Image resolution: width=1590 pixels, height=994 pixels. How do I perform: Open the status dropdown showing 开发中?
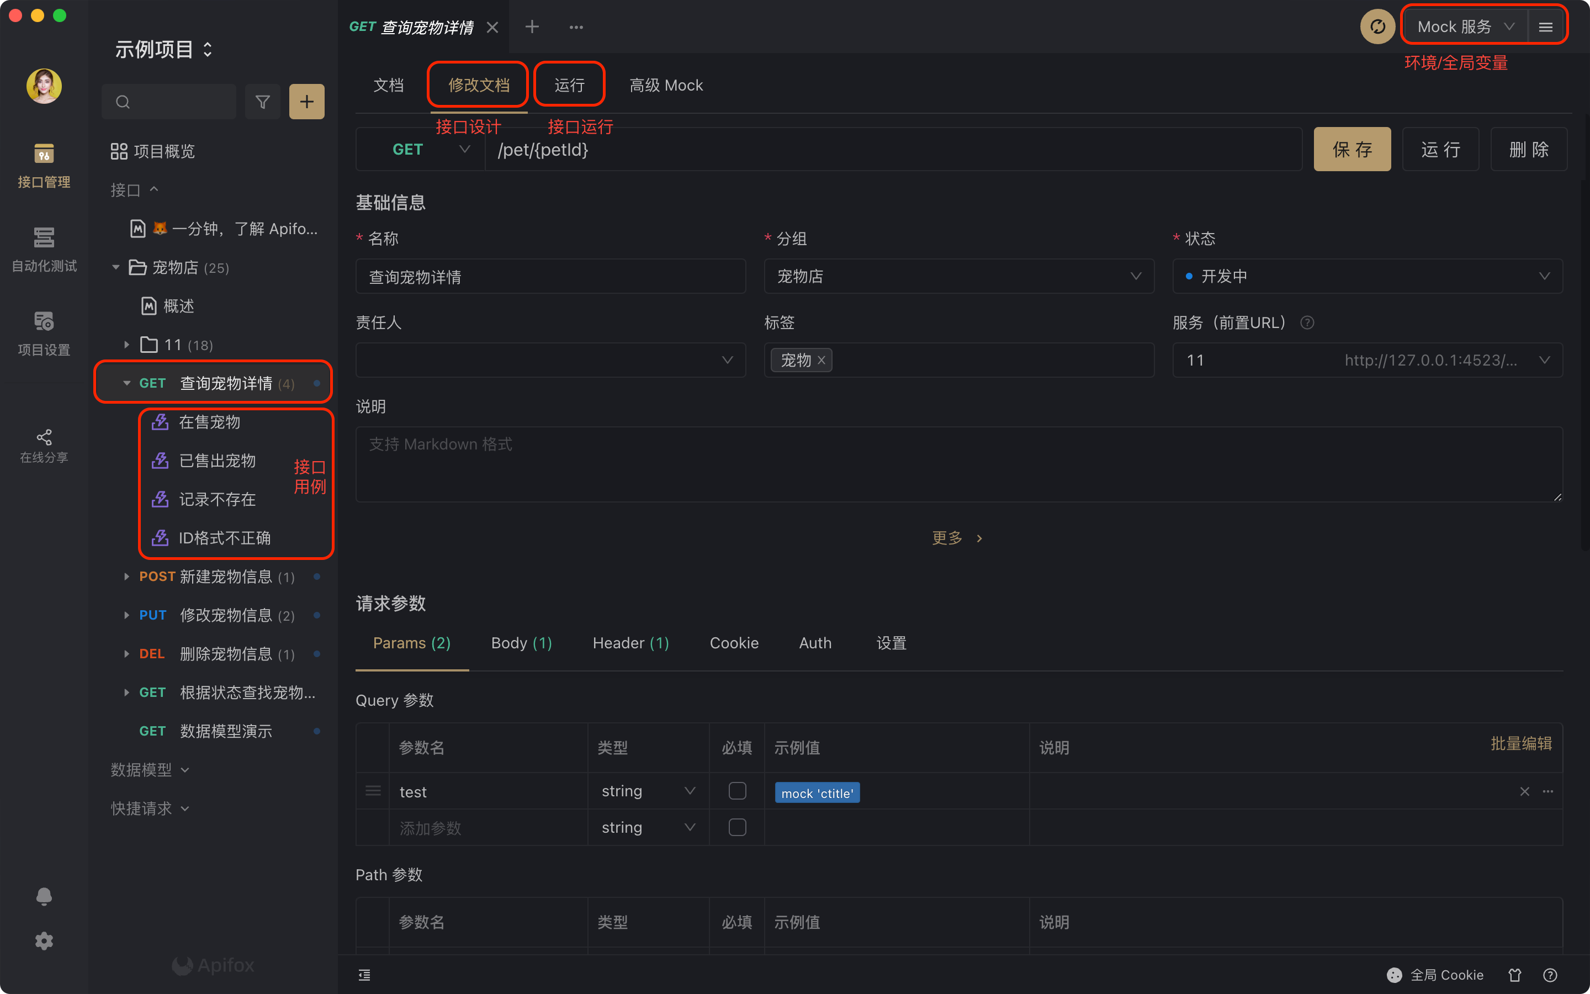click(x=1366, y=276)
